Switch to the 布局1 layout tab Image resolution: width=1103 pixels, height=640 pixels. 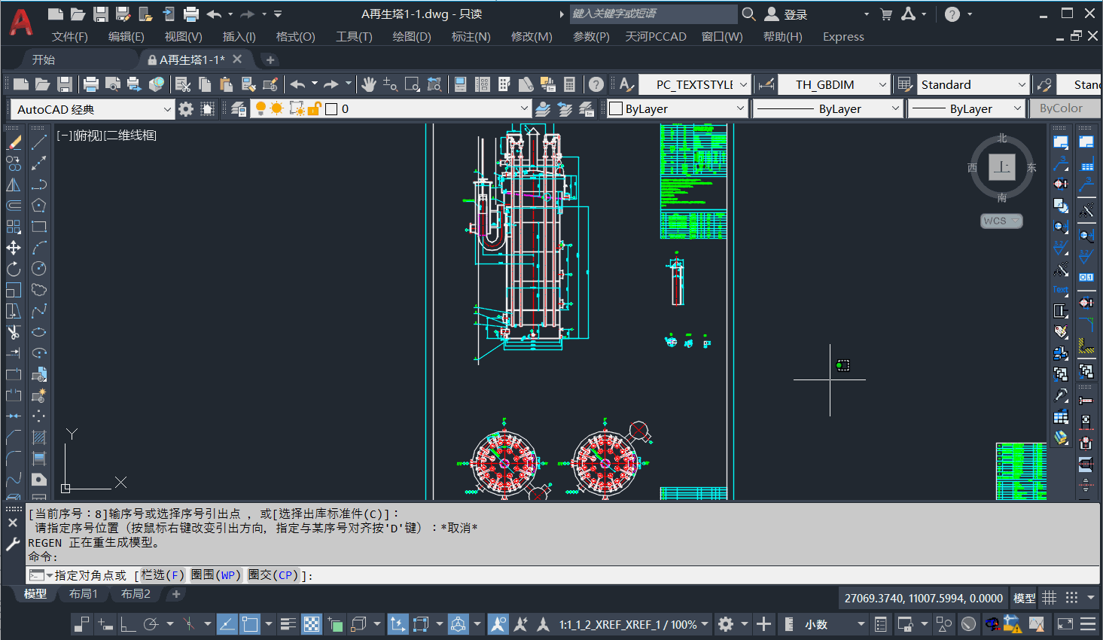click(x=84, y=594)
